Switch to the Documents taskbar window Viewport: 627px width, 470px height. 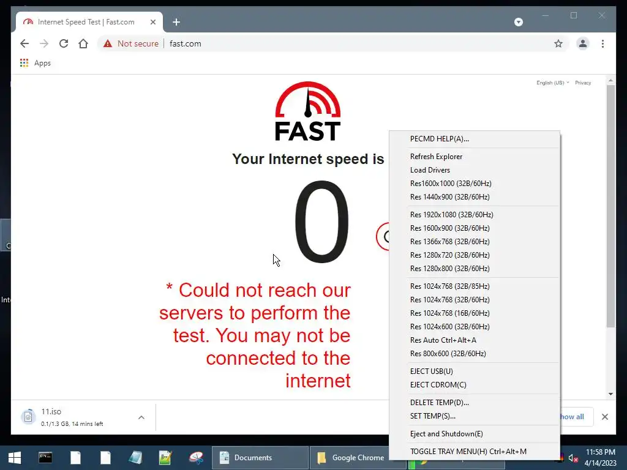tap(260, 458)
